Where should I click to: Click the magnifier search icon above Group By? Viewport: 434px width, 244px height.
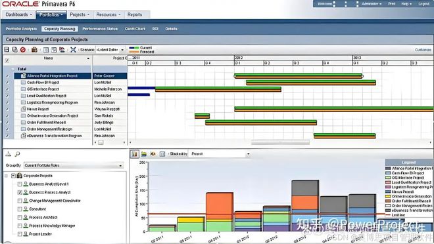pos(18,154)
